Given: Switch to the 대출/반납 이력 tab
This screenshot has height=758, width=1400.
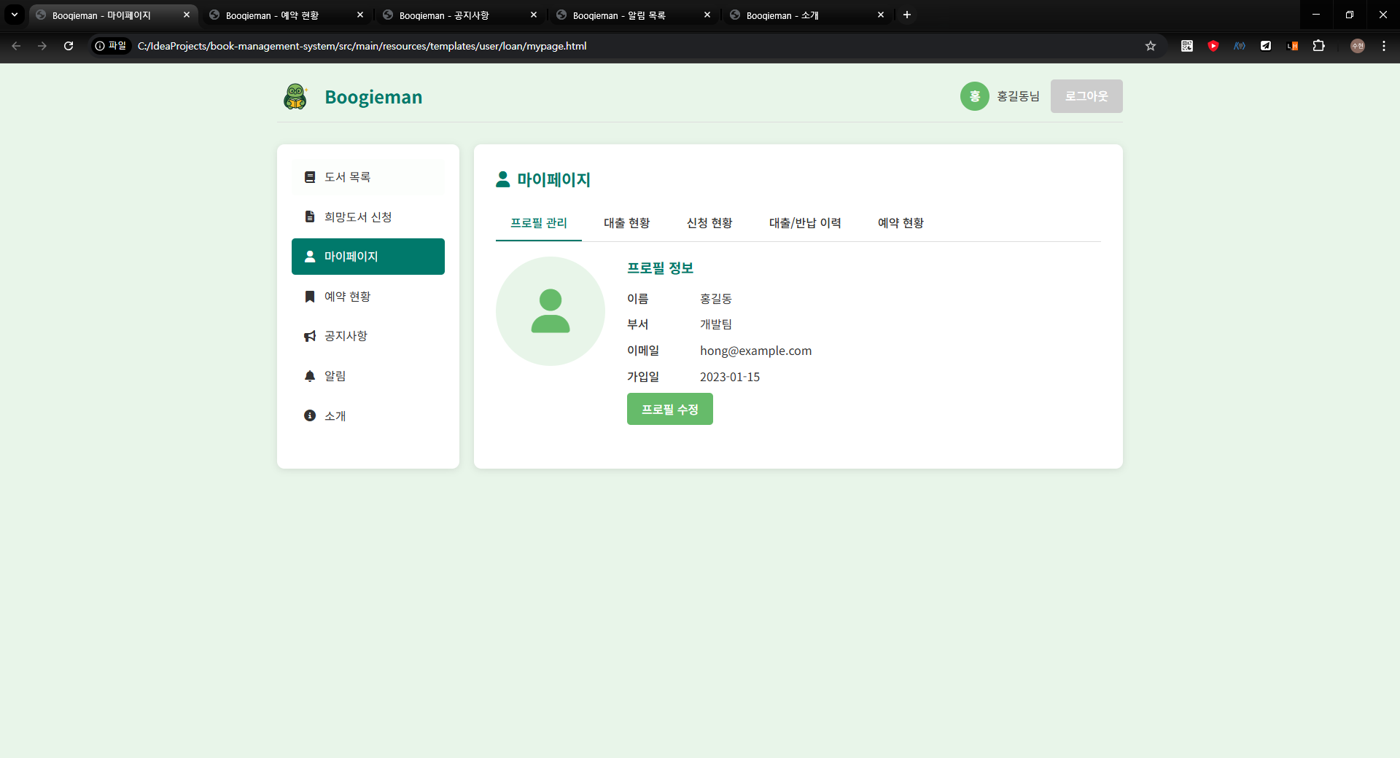Looking at the screenshot, I should [805, 223].
